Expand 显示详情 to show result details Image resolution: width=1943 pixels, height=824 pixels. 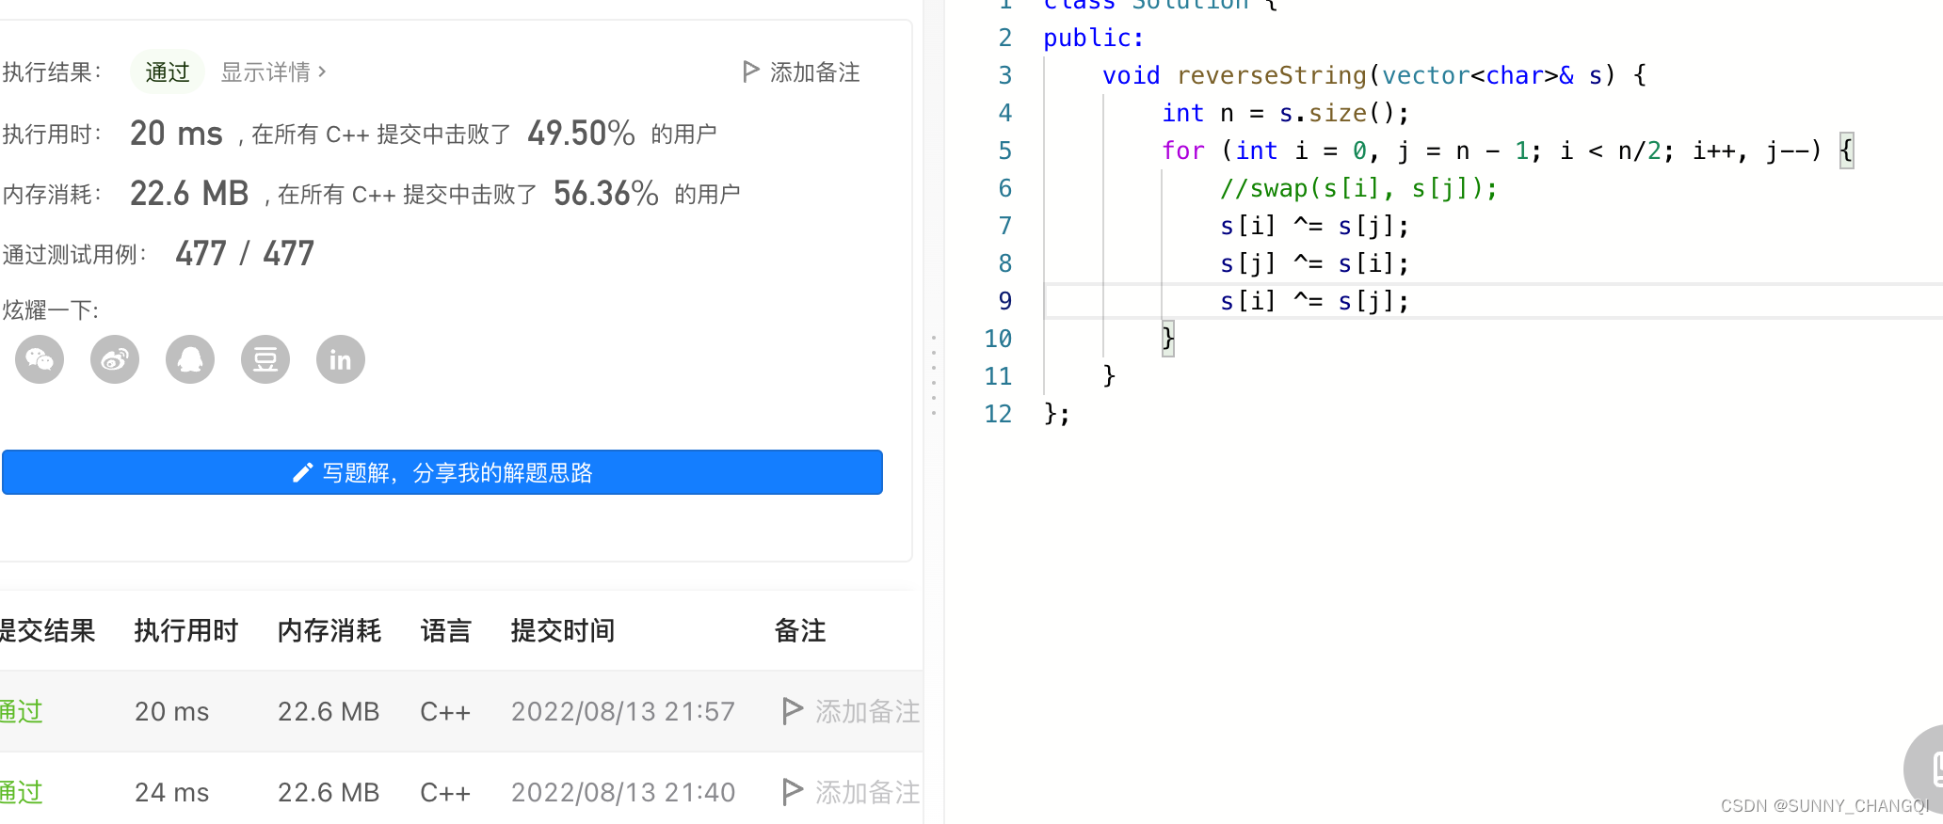(x=273, y=71)
